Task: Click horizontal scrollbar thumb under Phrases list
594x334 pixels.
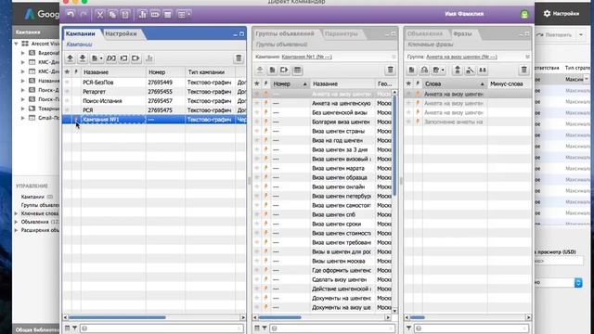Action: click(417, 317)
